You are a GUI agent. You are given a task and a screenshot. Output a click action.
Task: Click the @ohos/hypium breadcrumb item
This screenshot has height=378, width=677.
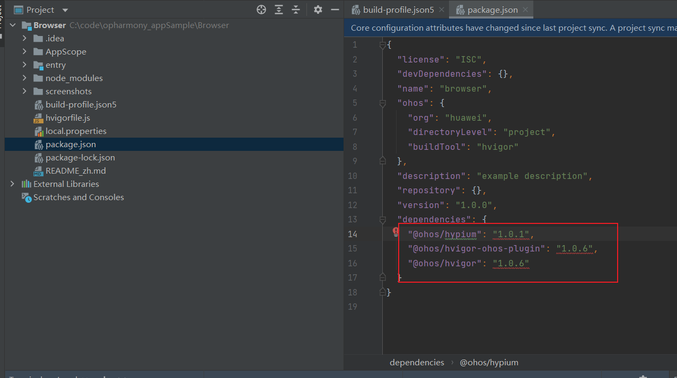tap(489, 363)
